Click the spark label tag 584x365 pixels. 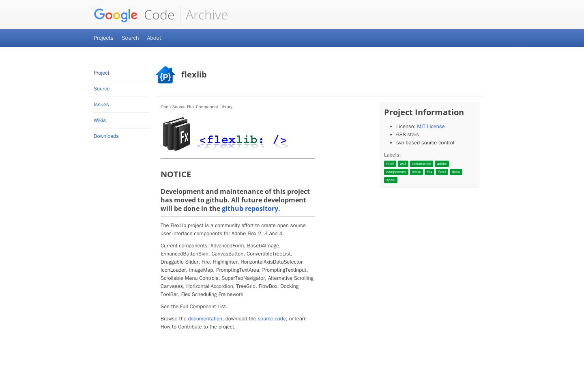coord(391,180)
